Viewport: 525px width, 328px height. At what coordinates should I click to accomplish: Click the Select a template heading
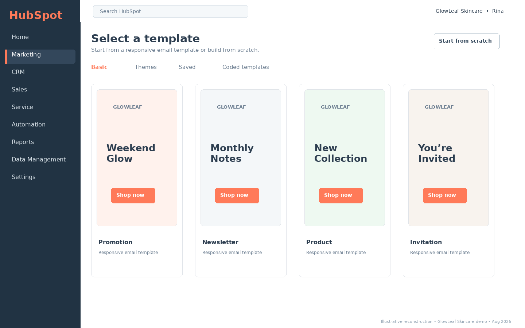[x=145, y=39]
